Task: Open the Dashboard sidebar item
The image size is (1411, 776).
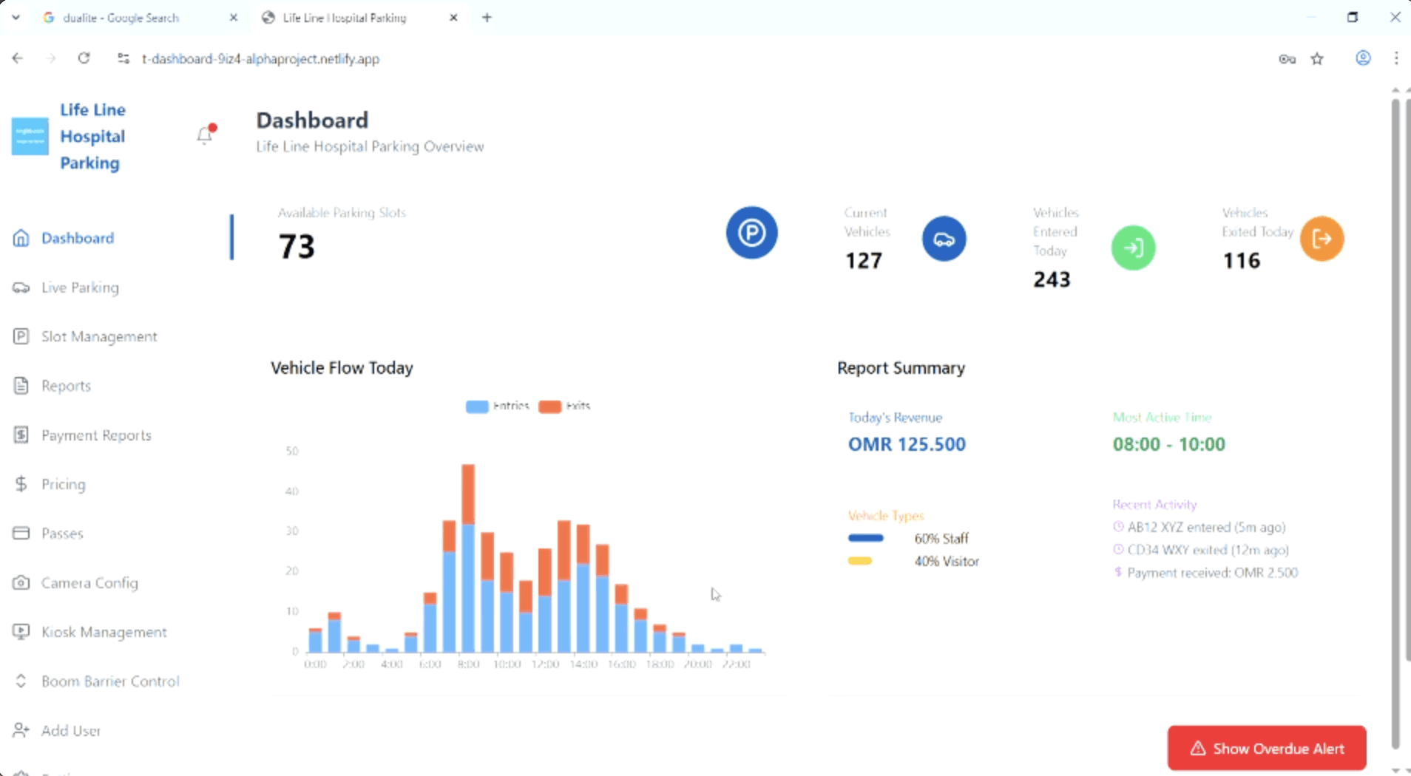Action: 78,238
